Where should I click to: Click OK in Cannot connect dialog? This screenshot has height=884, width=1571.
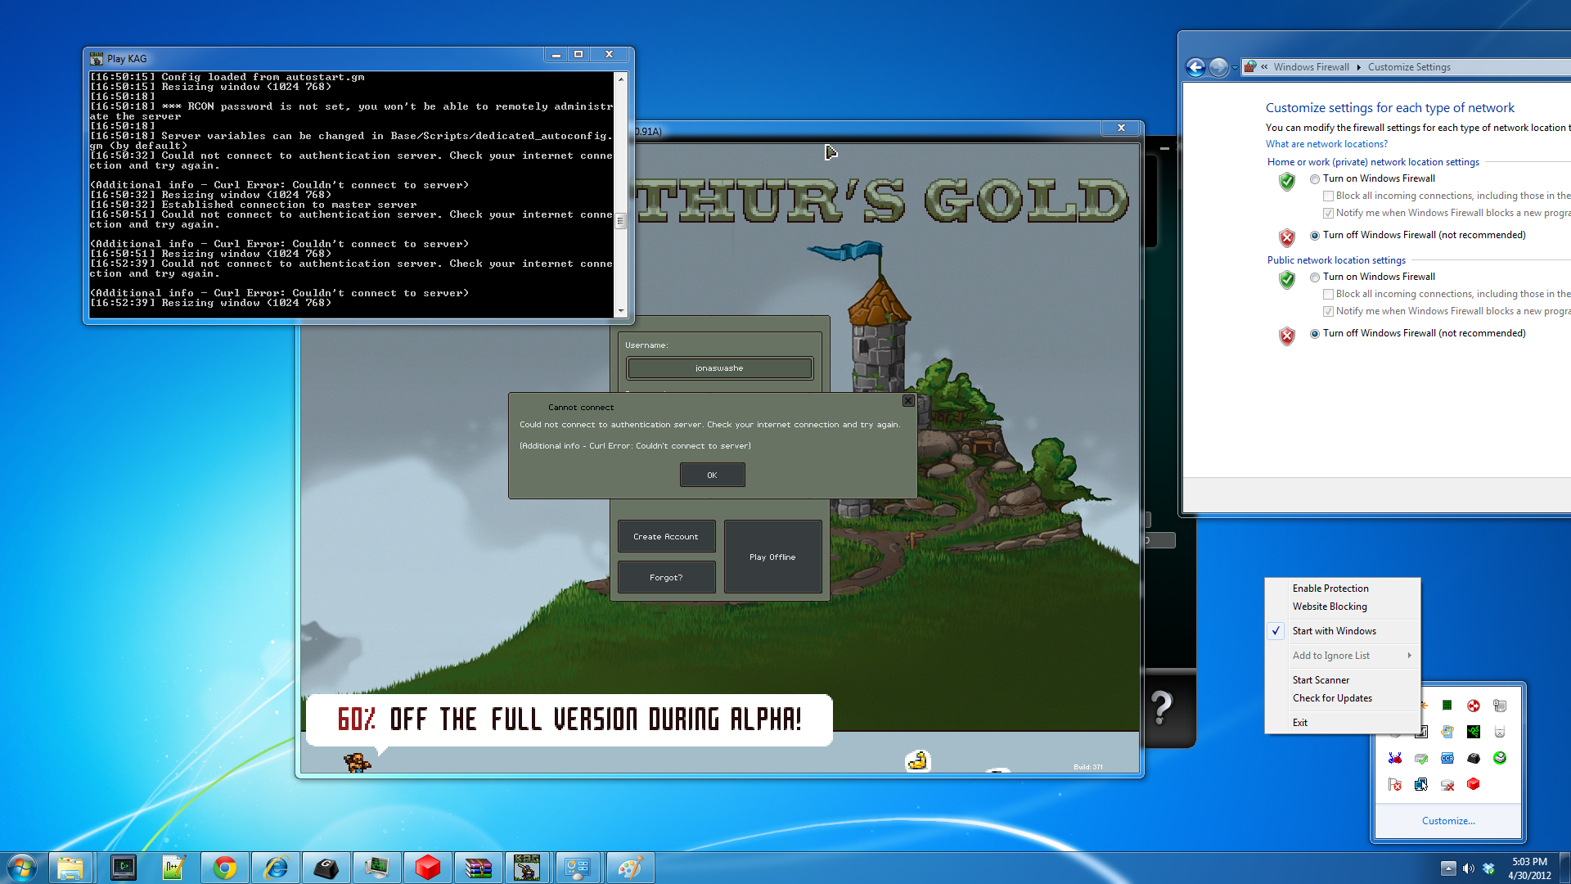tap(712, 475)
